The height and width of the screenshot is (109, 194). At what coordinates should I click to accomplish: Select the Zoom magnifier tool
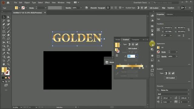click(x=8, y=64)
